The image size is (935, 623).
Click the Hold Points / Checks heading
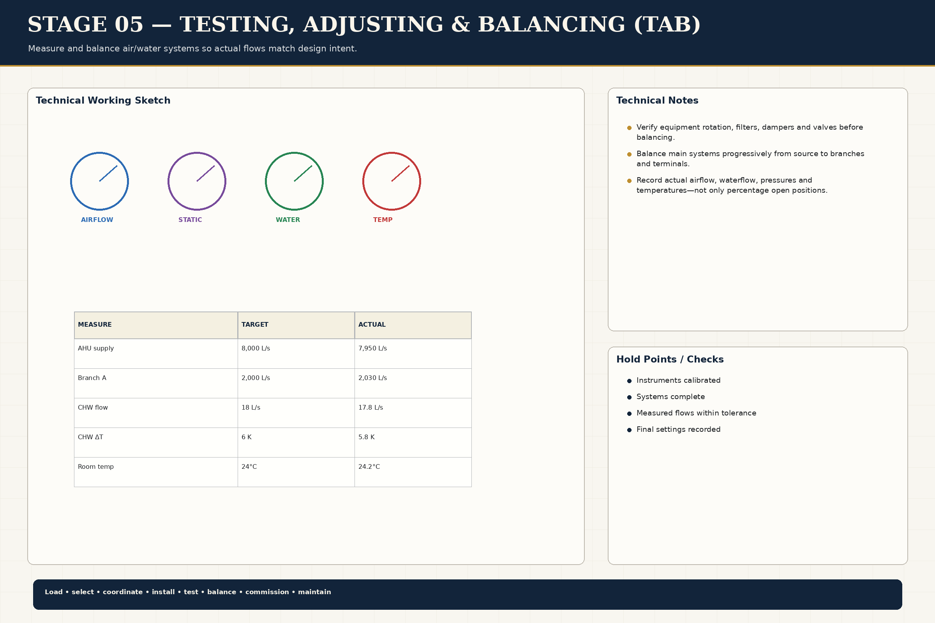(670, 359)
